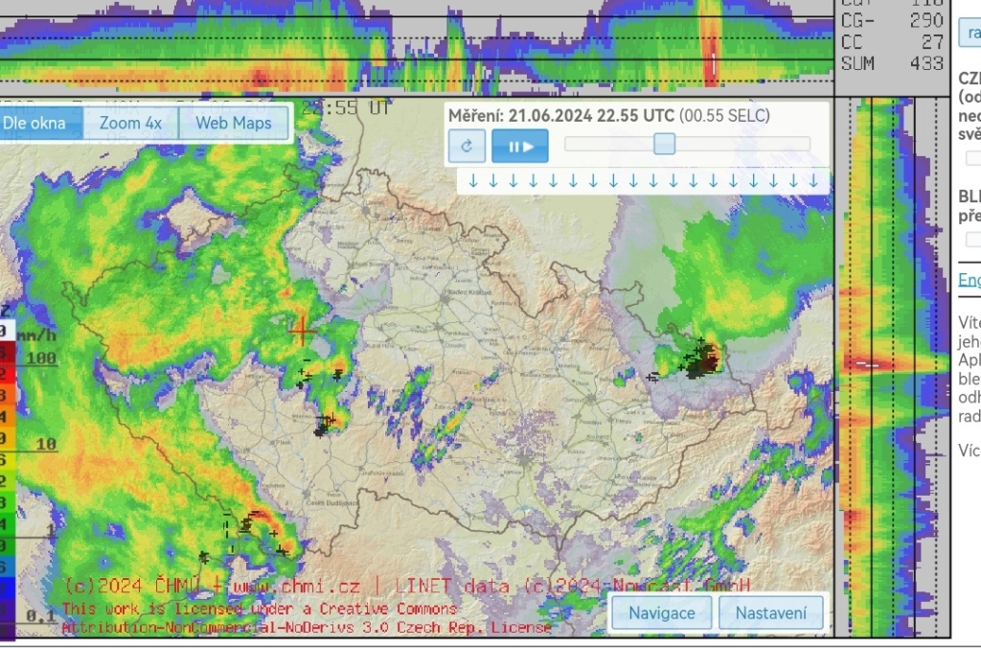Click the time slider handle
Viewport: 981px width, 648px height.
click(664, 144)
